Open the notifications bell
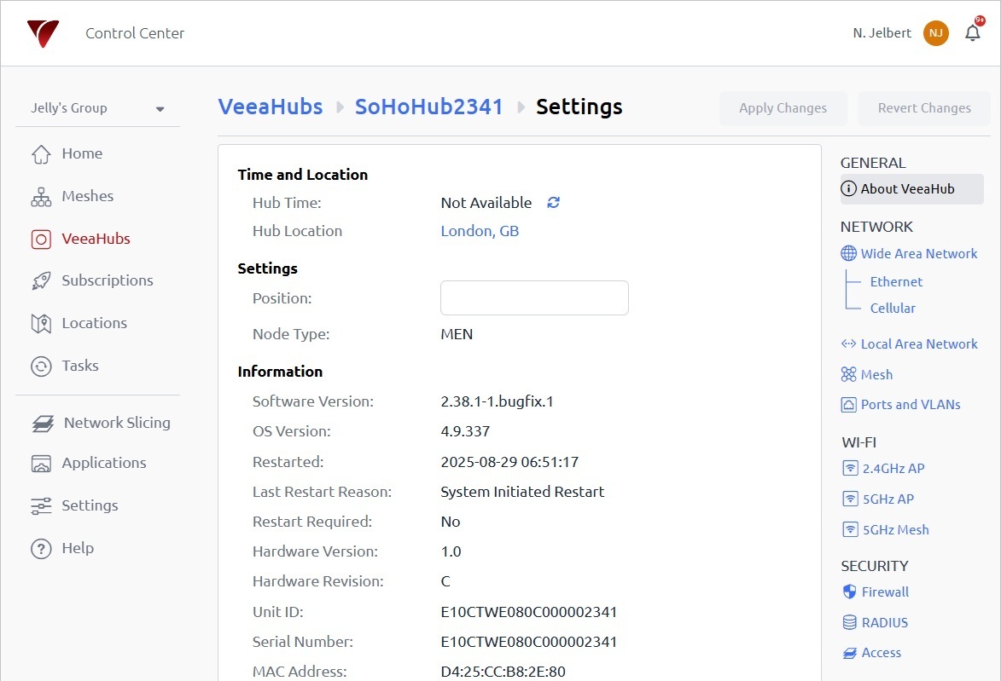 pyautogui.click(x=972, y=32)
